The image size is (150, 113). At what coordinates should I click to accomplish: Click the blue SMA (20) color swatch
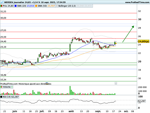[x=16, y=6]
